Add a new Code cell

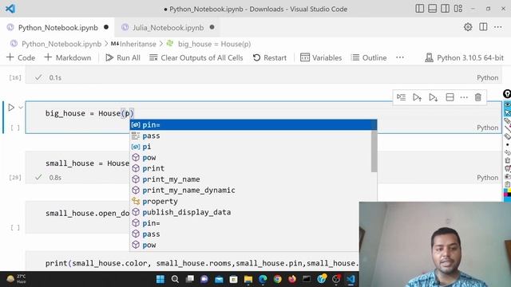click(21, 57)
